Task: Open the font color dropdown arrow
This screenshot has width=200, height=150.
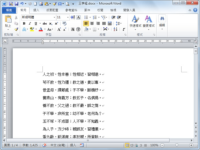Action: click(45, 29)
